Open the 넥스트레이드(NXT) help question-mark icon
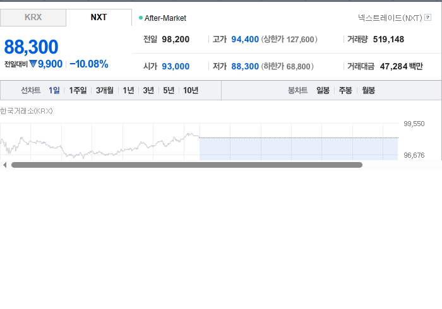This screenshot has height=309, width=442. click(427, 18)
